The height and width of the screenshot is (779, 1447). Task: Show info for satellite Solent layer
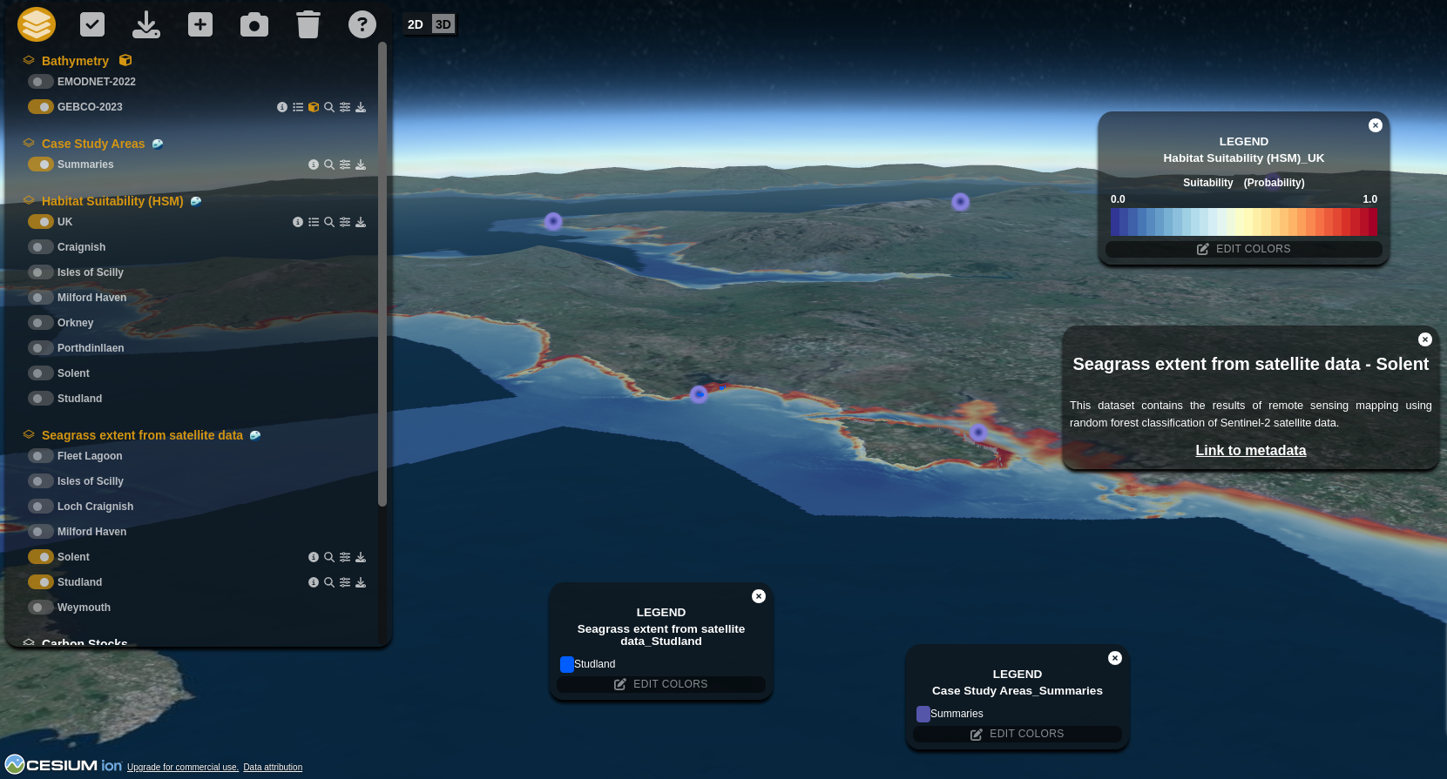pyautogui.click(x=314, y=557)
